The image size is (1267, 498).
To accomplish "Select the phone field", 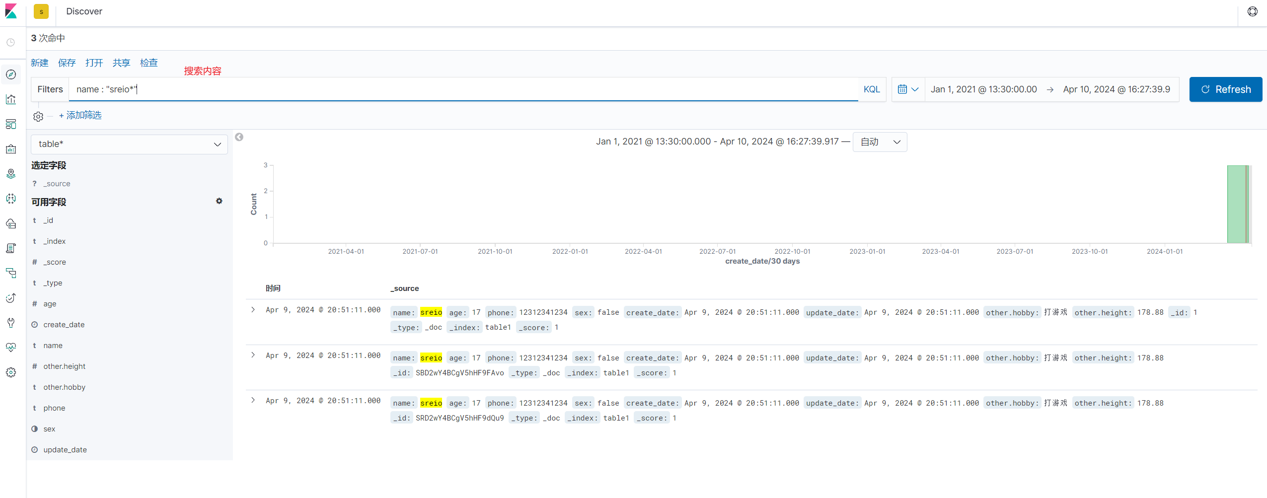I will 54,408.
